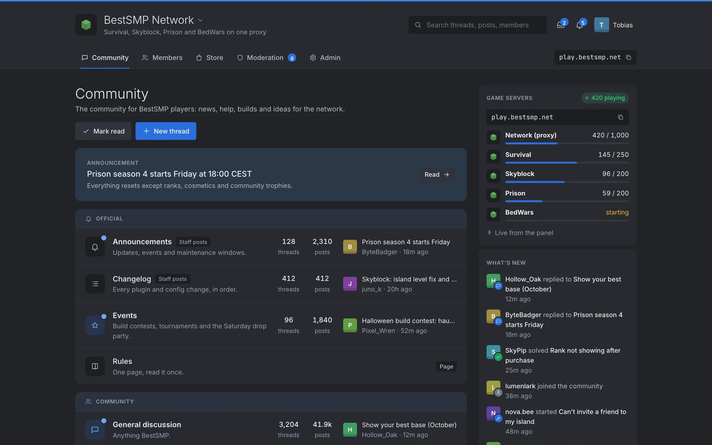Go to the Store tab
Screen dimensions: 712x445
pyautogui.click(x=210, y=58)
